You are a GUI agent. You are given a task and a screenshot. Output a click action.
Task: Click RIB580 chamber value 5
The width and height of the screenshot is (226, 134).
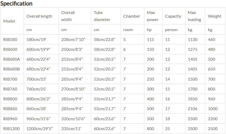(124, 39)
